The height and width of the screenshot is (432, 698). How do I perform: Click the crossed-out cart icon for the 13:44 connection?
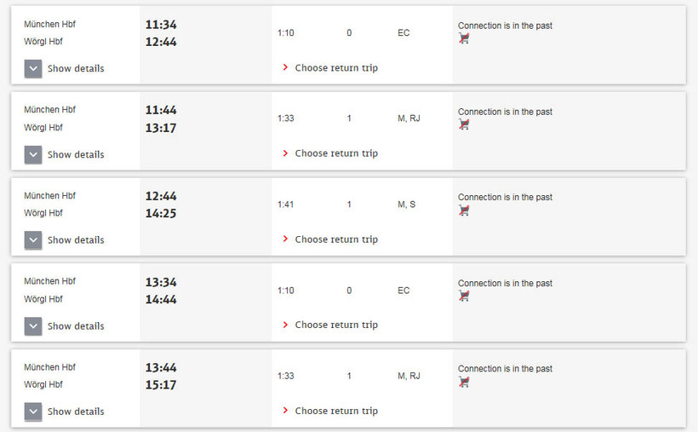(x=464, y=382)
